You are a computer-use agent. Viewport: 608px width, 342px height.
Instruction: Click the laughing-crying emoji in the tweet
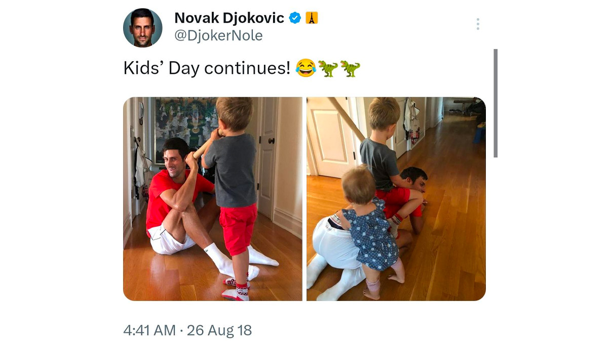[306, 68]
